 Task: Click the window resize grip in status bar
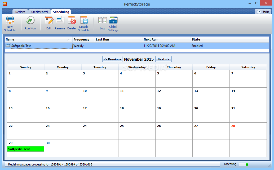pyautogui.click(x=270, y=165)
